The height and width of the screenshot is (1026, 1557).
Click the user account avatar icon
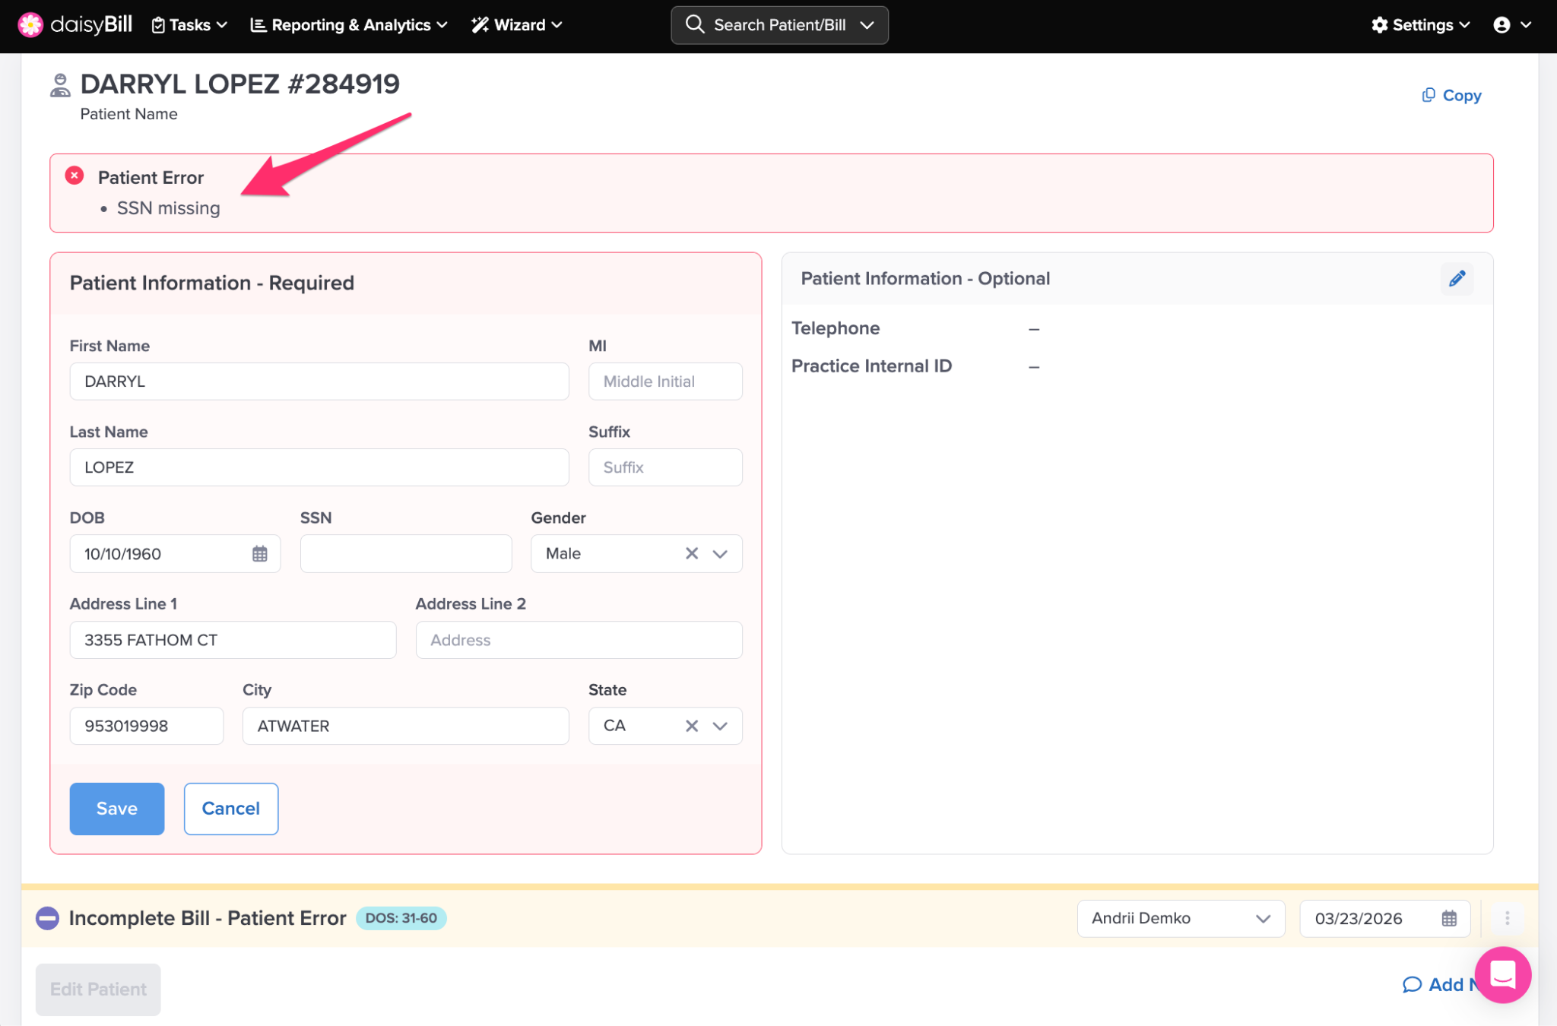1502,25
